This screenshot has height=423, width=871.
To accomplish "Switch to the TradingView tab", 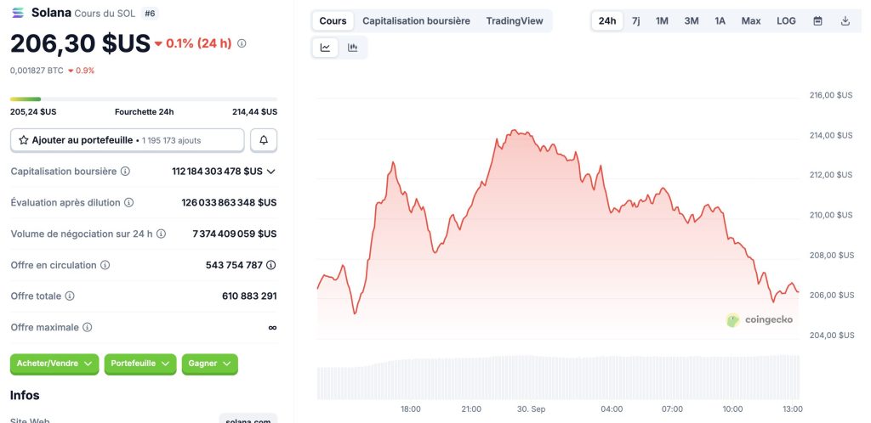I will (515, 20).
